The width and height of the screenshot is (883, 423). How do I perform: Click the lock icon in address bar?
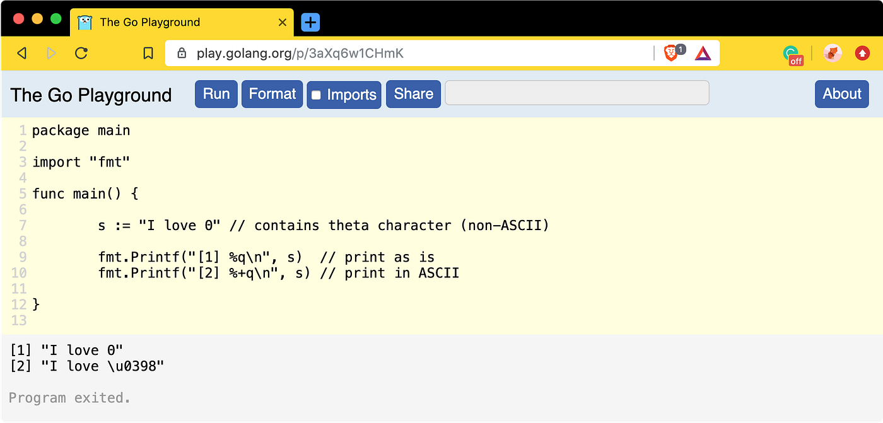(182, 54)
